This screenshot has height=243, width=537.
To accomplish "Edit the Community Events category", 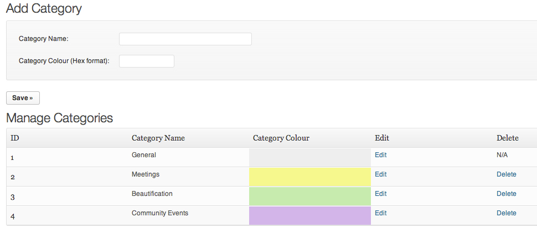I will pyautogui.click(x=380, y=213).
